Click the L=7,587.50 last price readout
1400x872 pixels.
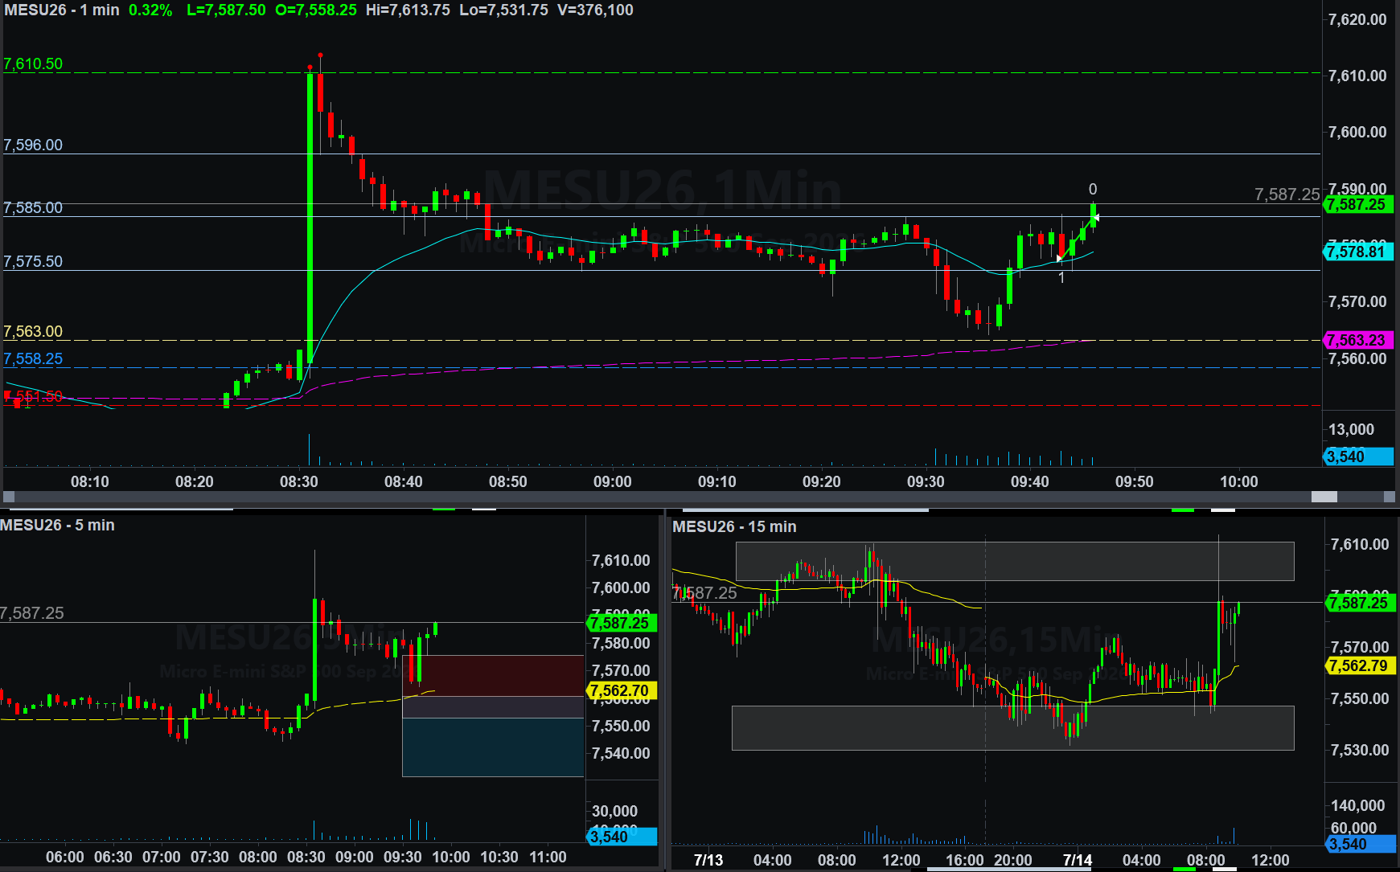(226, 10)
